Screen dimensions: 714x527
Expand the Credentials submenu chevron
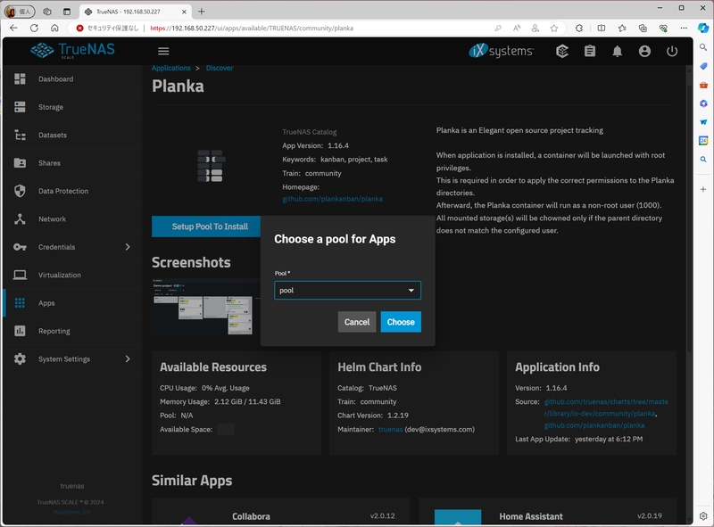128,247
